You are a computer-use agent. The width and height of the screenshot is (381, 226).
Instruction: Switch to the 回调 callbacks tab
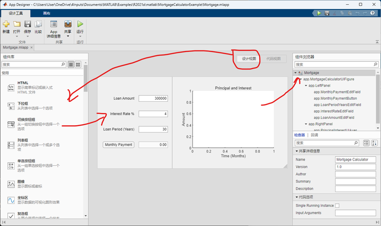314,135
